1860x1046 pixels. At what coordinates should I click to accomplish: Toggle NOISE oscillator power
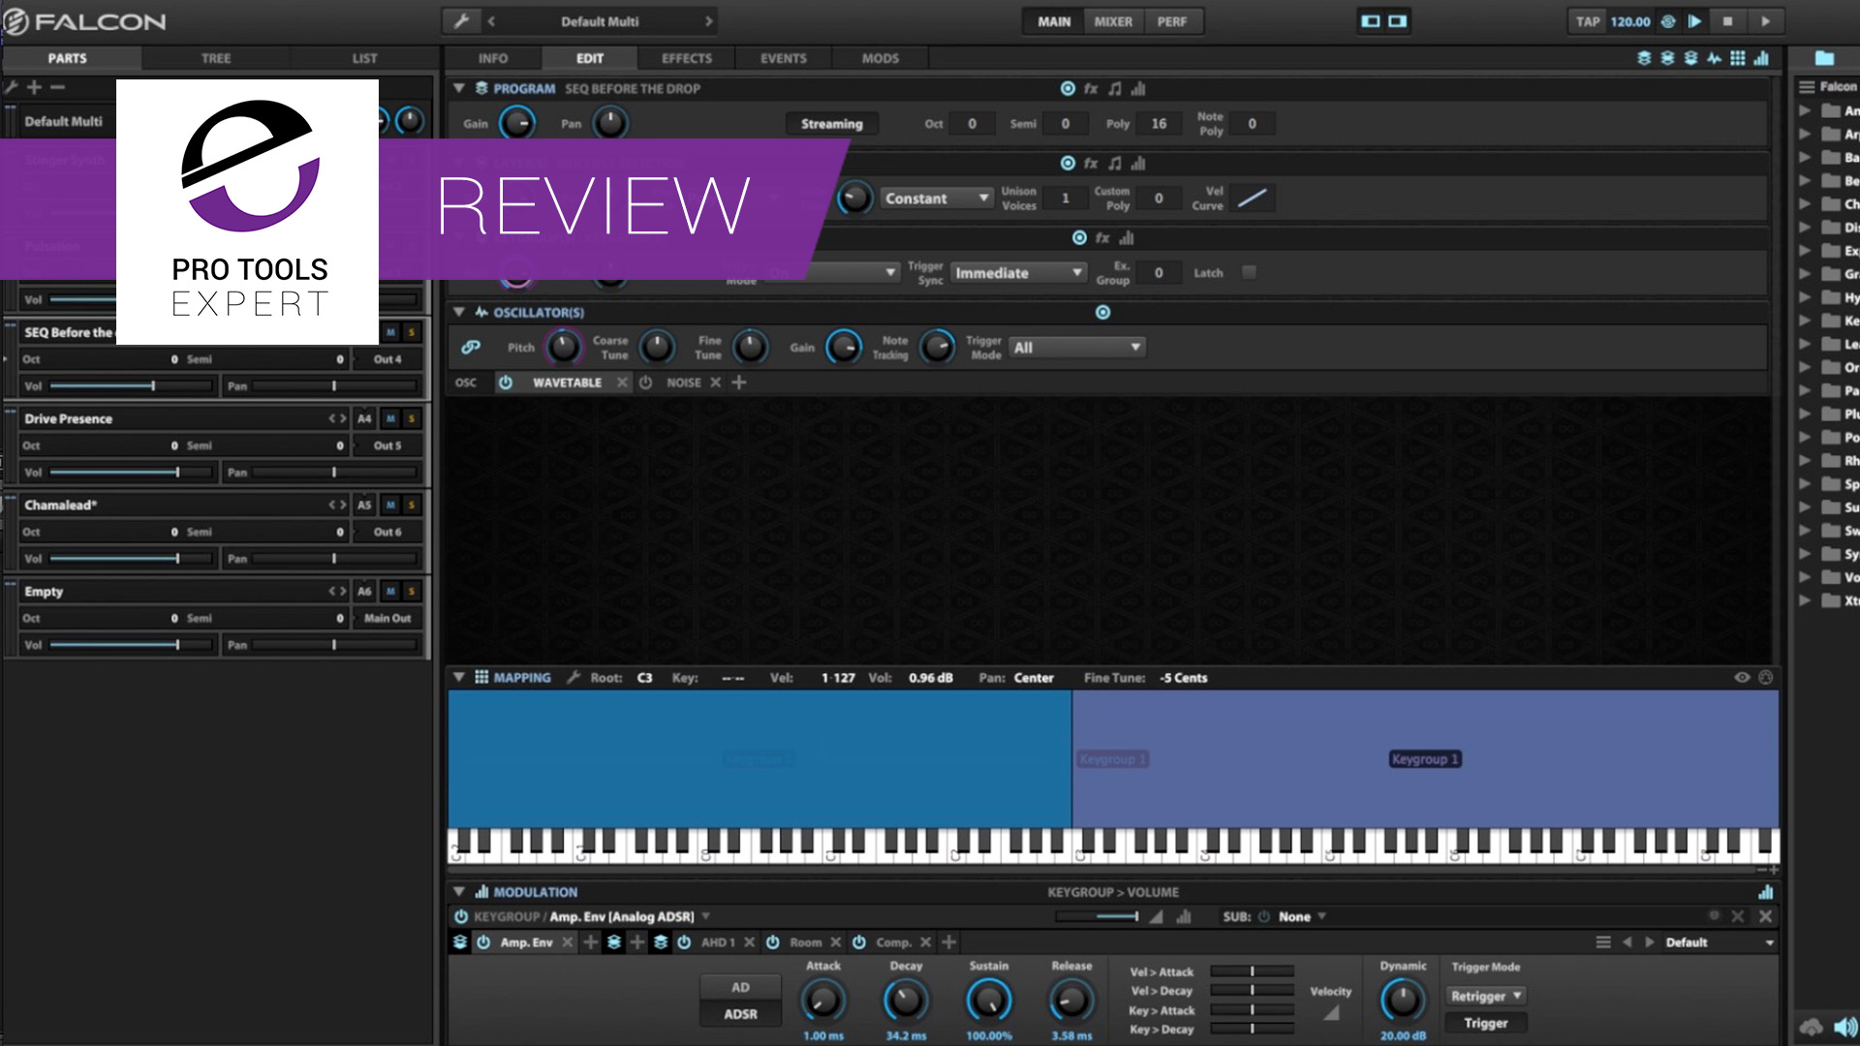(645, 383)
